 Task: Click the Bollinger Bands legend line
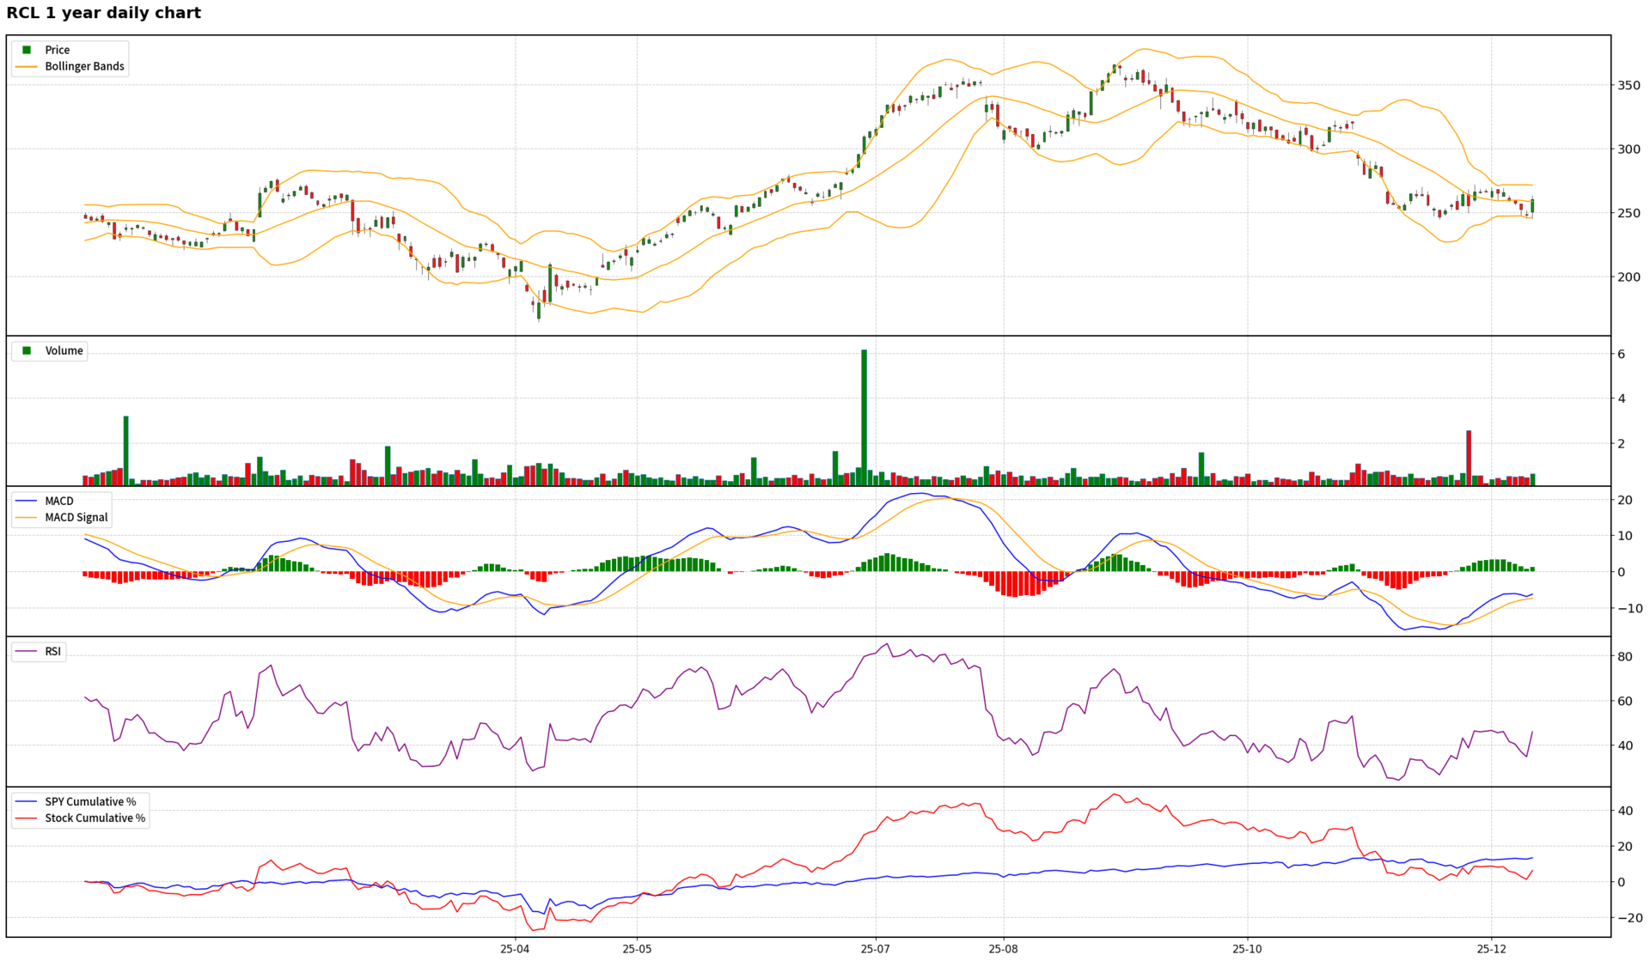point(27,66)
